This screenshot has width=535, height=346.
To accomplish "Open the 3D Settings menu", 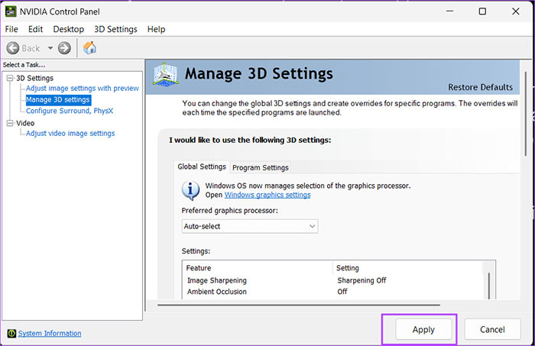I will 115,29.
